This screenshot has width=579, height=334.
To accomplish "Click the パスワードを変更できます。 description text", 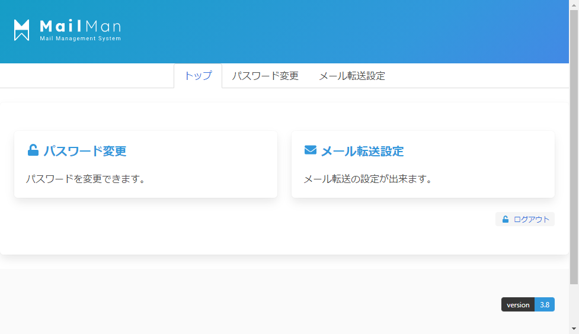I will [86, 179].
